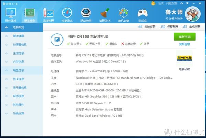206x138 pixels.
Task: Open the 装机必备 cube software icon
Action: coord(124,15)
